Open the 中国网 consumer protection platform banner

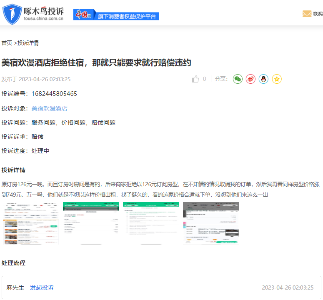tap(116, 15)
